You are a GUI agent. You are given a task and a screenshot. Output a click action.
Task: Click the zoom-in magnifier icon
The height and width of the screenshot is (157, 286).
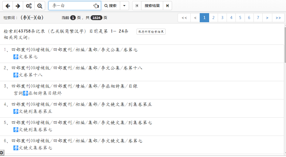click(x=40, y=6)
